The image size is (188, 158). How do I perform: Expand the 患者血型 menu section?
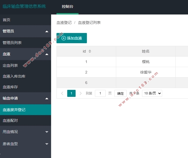click(x=26, y=144)
